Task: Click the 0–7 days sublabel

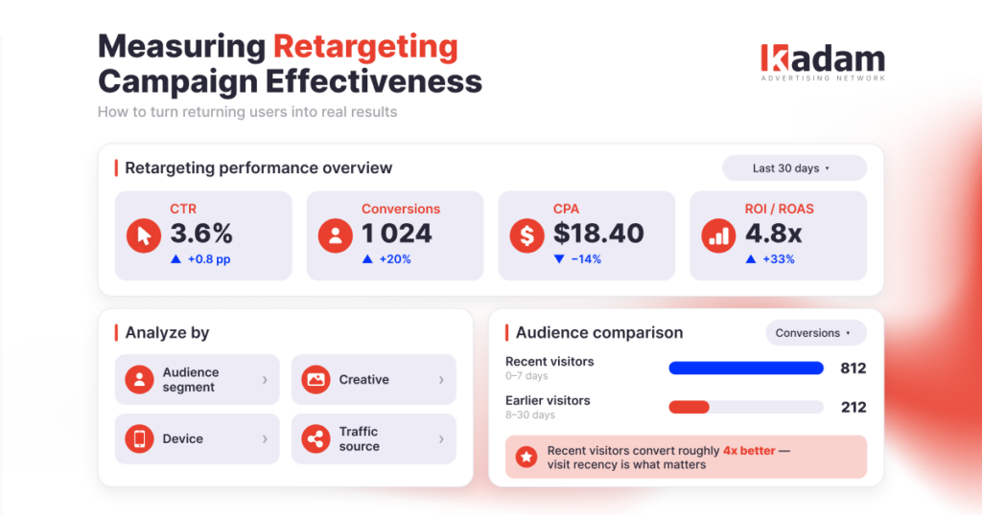Action: pos(526,376)
